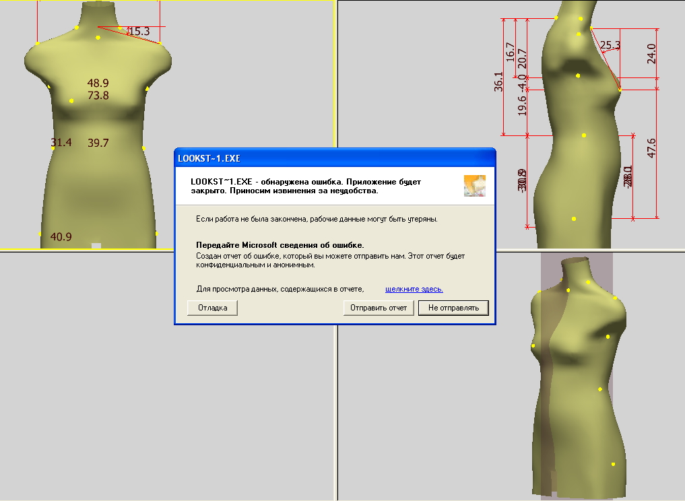Choose Не отправлять to dismiss error
Screen dimensions: 685x501
453,308
